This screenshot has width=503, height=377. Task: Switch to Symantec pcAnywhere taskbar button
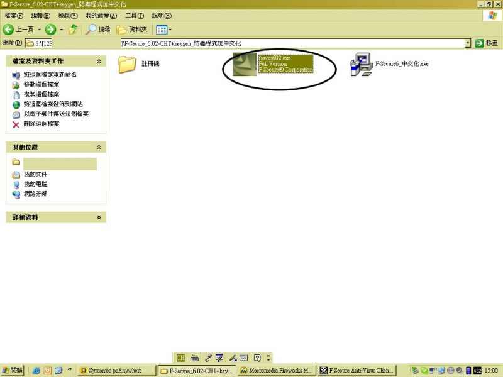click(117, 371)
